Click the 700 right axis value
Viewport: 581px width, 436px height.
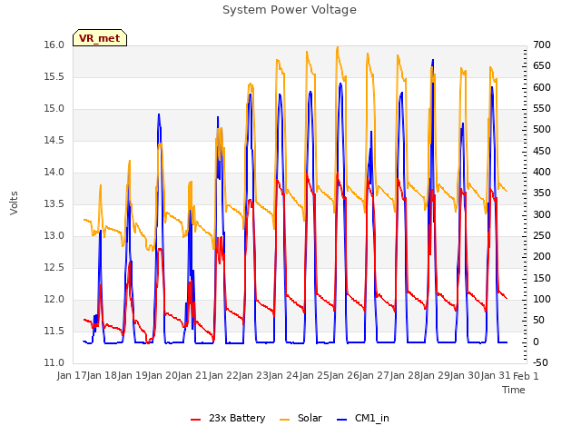[542, 45]
